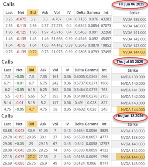Click ask price 3.3
The height and width of the screenshot is (167, 148).
(x=45, y=19)
